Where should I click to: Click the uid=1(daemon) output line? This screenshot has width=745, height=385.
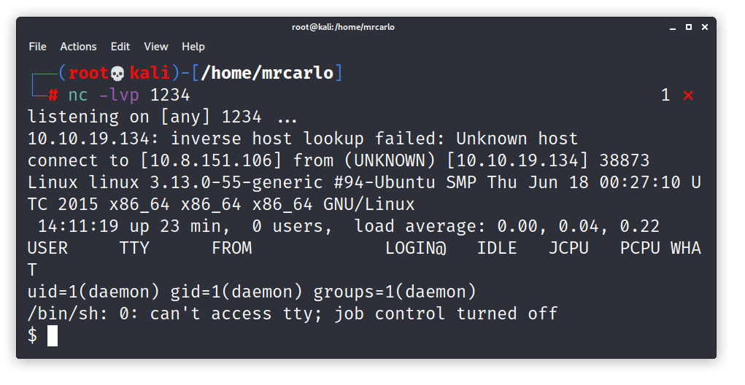coord(252,292)
